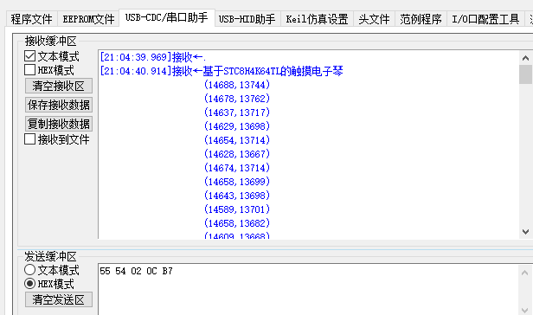This screenshot has width=533, height=315.
Task: Open the EEPROM文件 tab
Action: pyautogui.click(x=88, y=19)
